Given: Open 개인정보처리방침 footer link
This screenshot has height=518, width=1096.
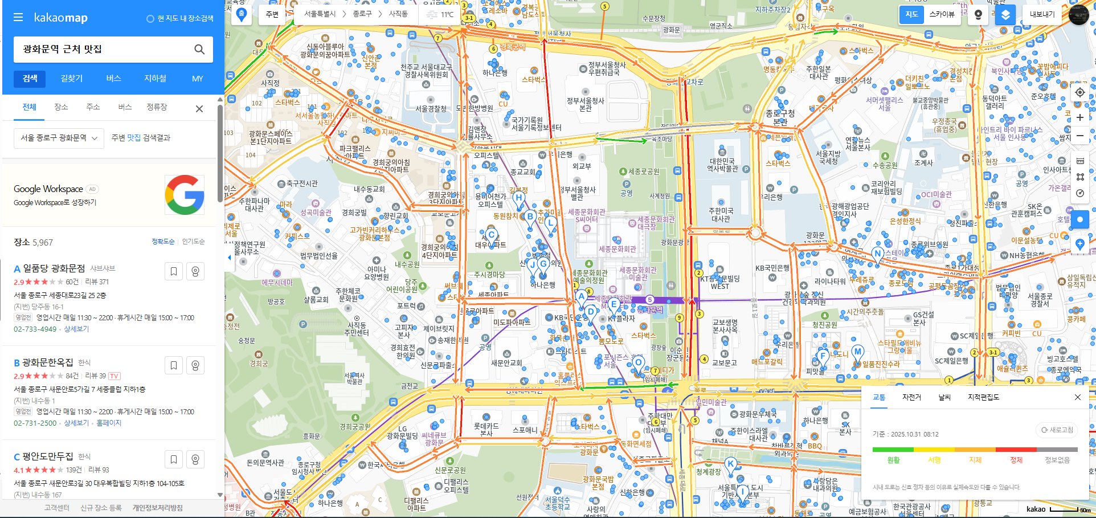Looking at the screenshot, I should click(158, 508).
